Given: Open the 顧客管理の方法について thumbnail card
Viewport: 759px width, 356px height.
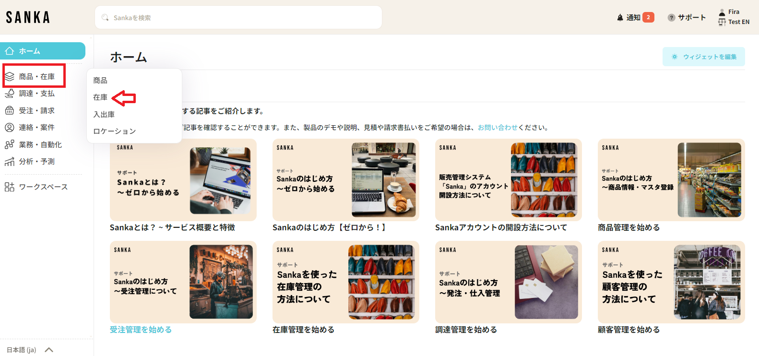Looking at the screenshot, I should pyautogui.click(x=671, y=282).
